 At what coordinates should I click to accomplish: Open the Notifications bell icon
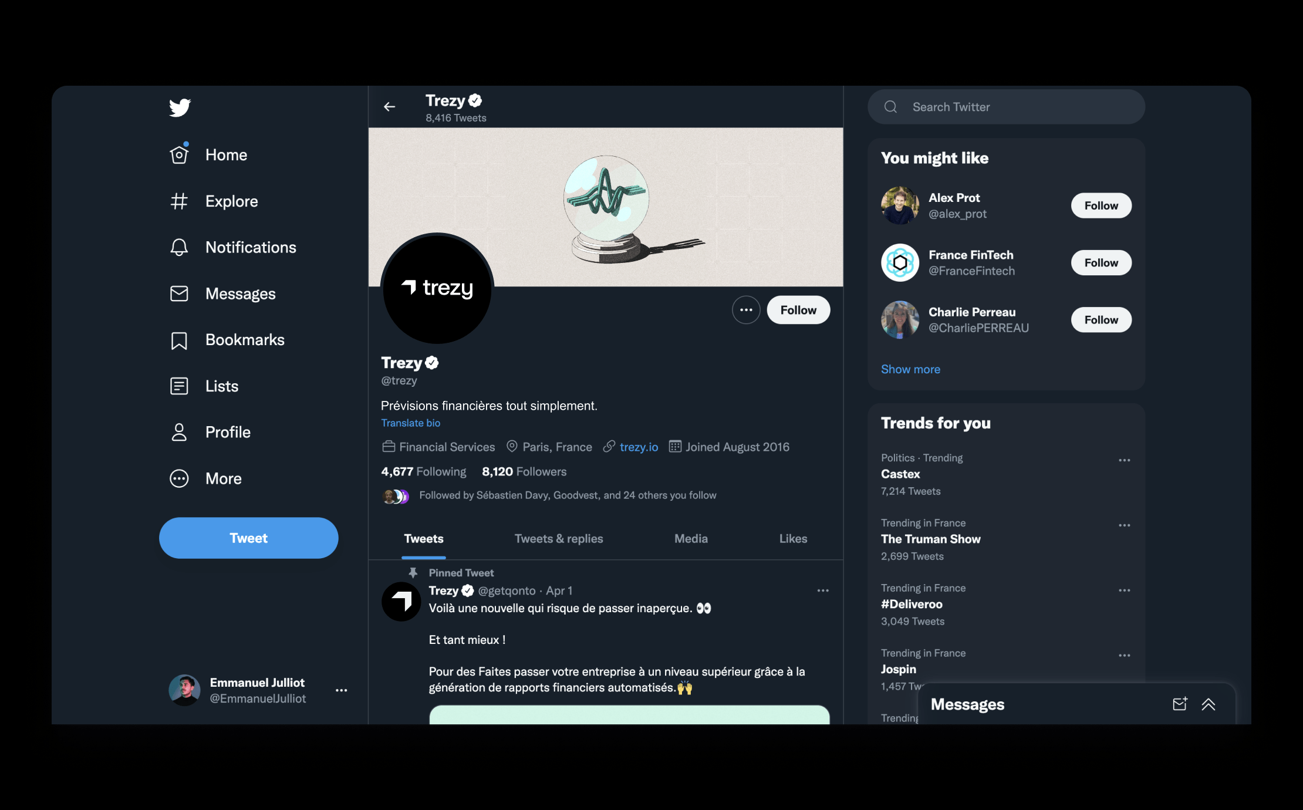tap(179, 247)
